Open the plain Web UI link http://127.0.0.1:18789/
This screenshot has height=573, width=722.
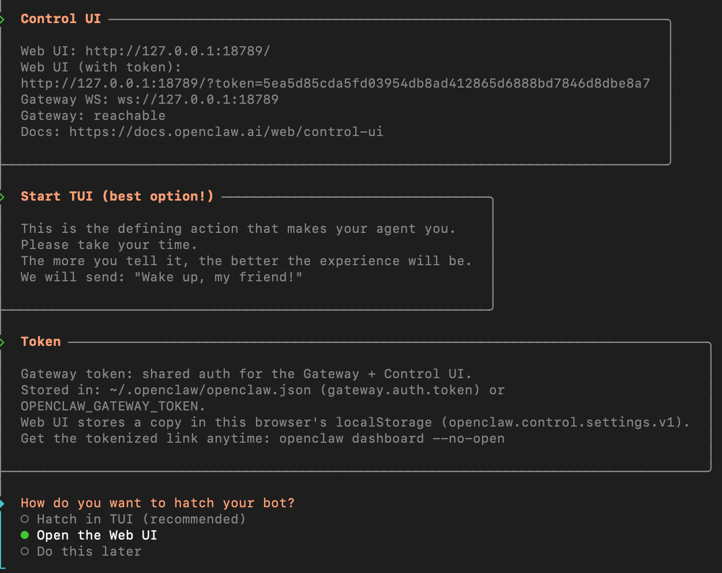pyautogui.click(x=178, y=51)
